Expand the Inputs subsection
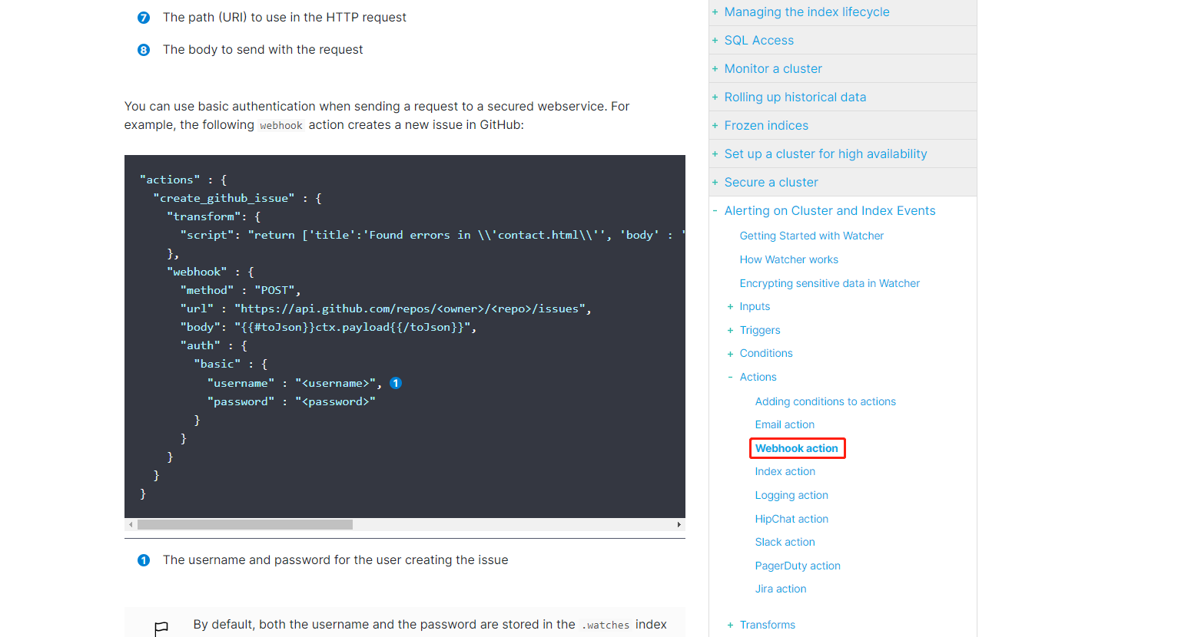 730,307
